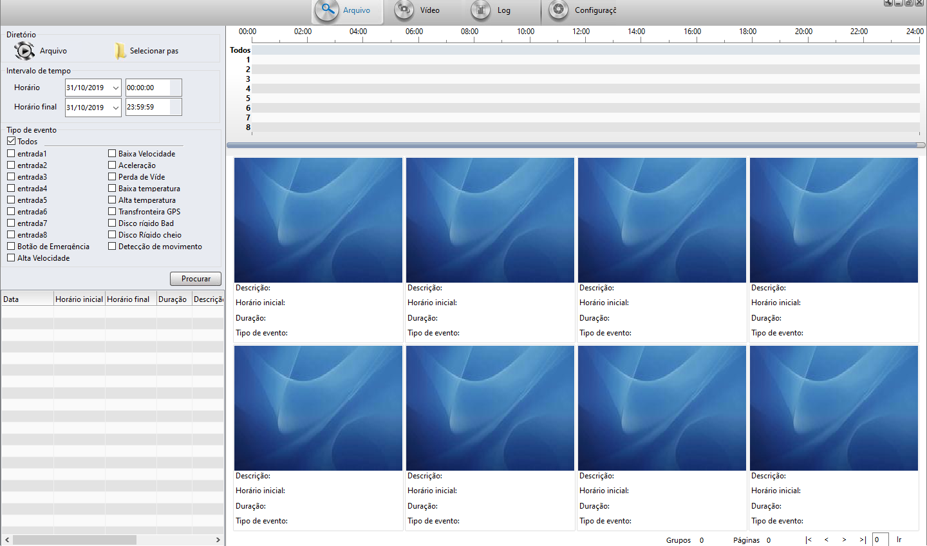The image size is (927, 546).
Task: Uncheck the Todos event type checkbox
Action: pyautogui.click(x=11, y=141)
